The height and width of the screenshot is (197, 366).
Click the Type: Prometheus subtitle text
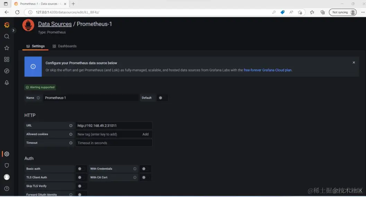click(52, 32)
